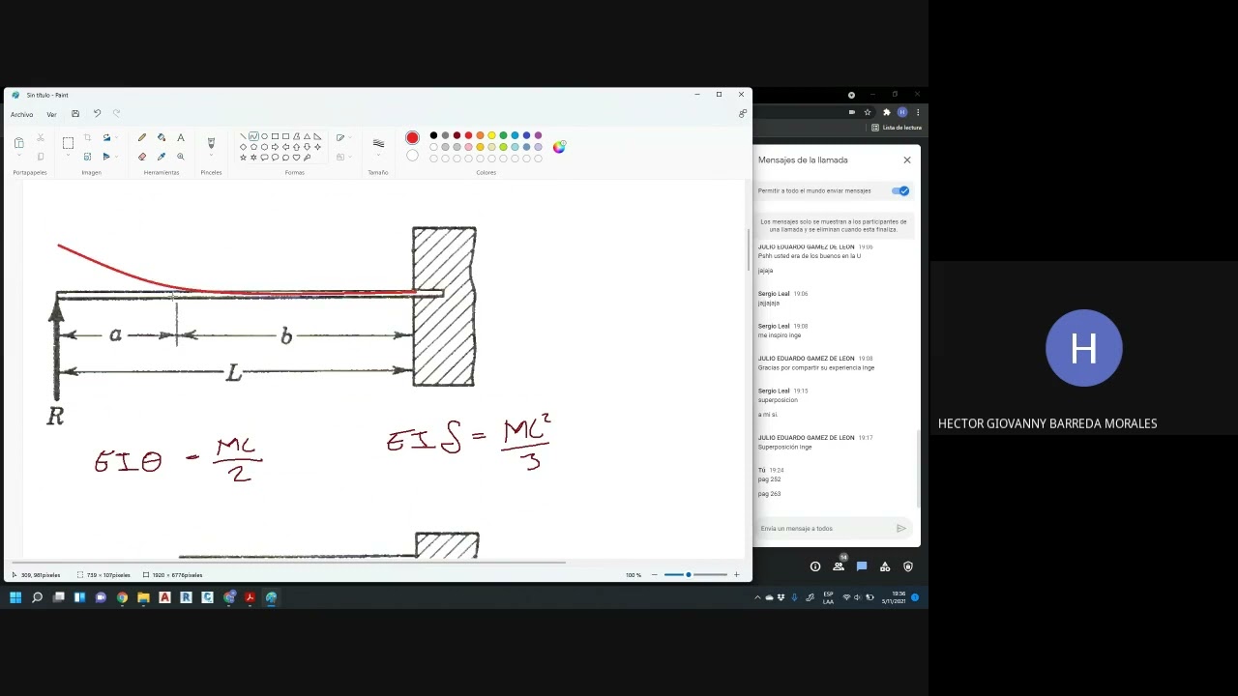Click the ESP LAA language indicator
1238x696 pixels.
tap(829, 597)
